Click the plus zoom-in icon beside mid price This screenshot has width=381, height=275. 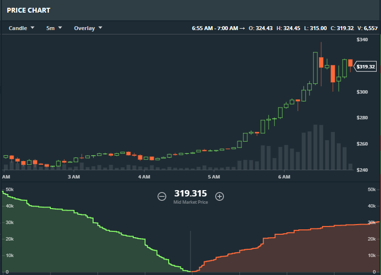(x=220, y=196)
